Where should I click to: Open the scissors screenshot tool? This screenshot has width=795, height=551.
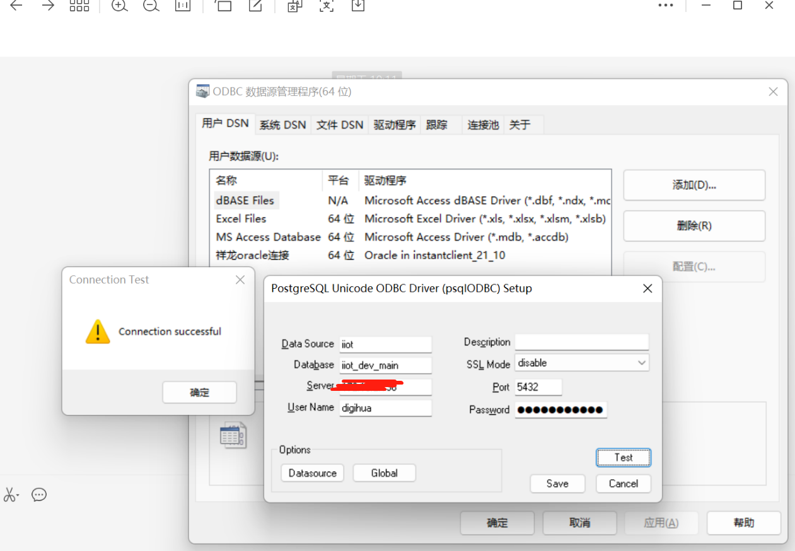(11, 495)
